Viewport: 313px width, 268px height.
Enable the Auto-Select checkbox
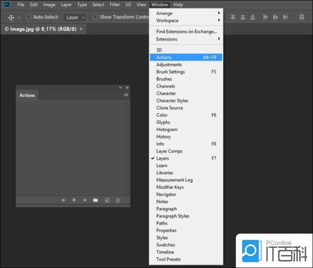tap(29, 17)
